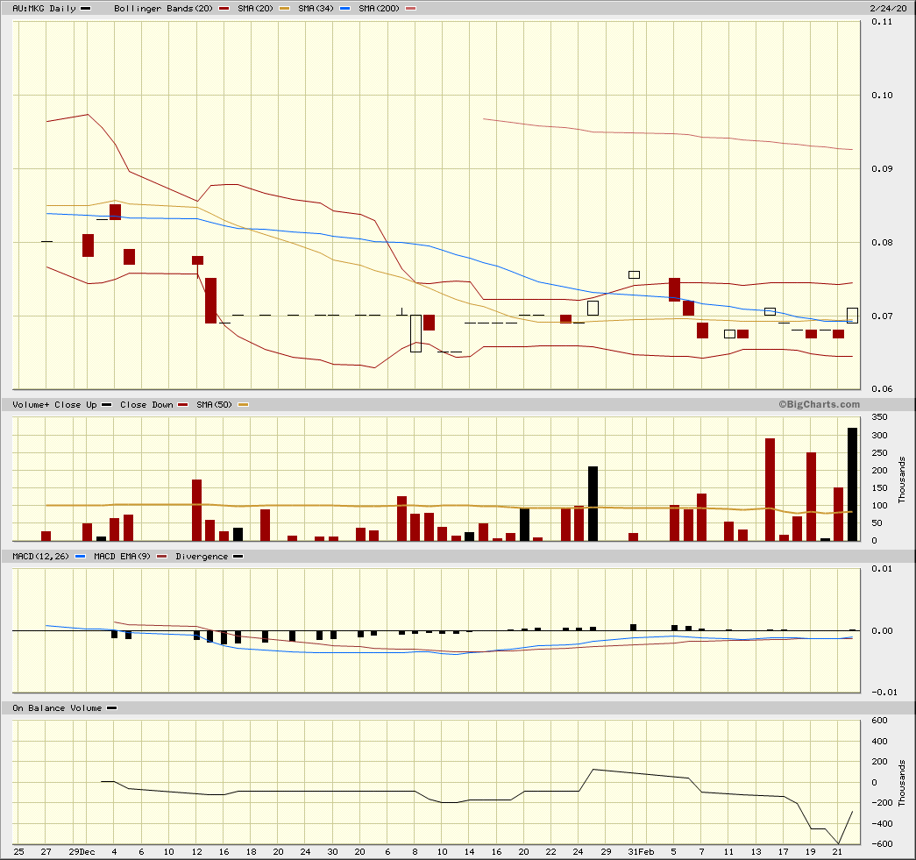Image resolution: width=916 pixels, height=860 pixels.
Task: Click the 29Dec date axis label
Action: (x=82, y=852)
